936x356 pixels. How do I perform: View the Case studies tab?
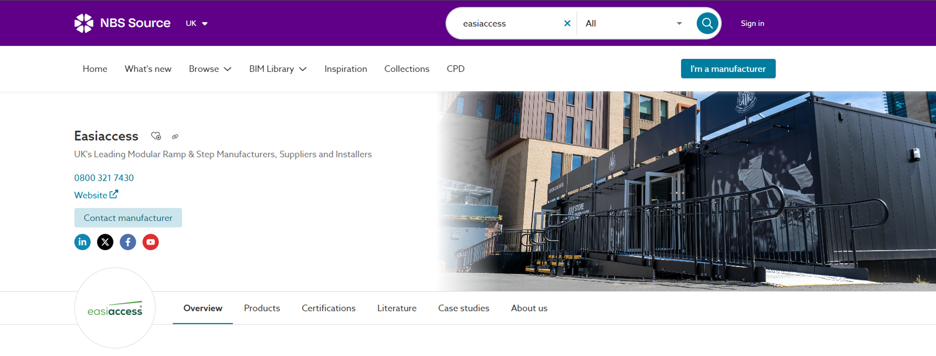(463, 308)
